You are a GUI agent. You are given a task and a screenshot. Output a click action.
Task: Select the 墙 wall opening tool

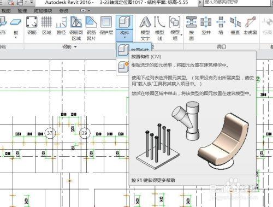click(x=221, y=26)
